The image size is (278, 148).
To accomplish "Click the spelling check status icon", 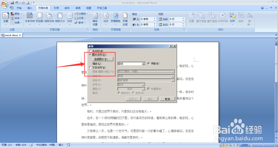I will (x=31, y=145).
